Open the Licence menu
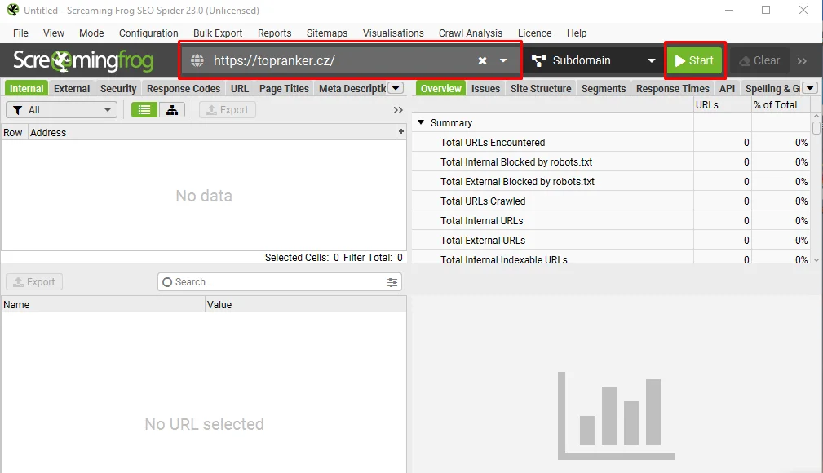This screenshot has height=473, width=823. tap(535, 33)
